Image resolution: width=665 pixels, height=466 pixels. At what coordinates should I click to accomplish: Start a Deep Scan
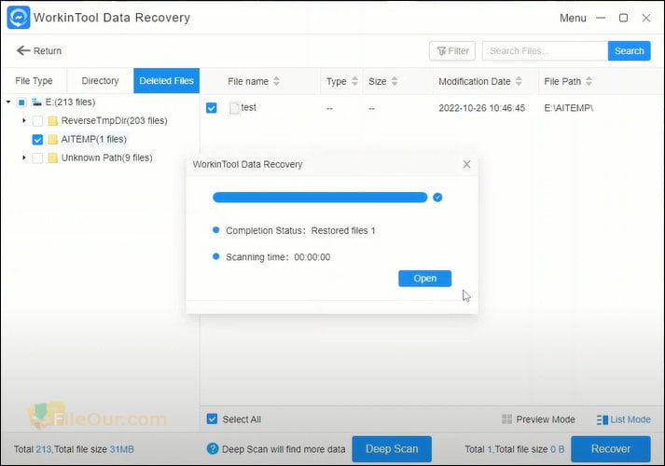(392, 448)
